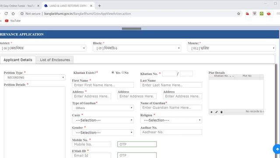Select No for Khatian Exists

click(x=123, y=72)
